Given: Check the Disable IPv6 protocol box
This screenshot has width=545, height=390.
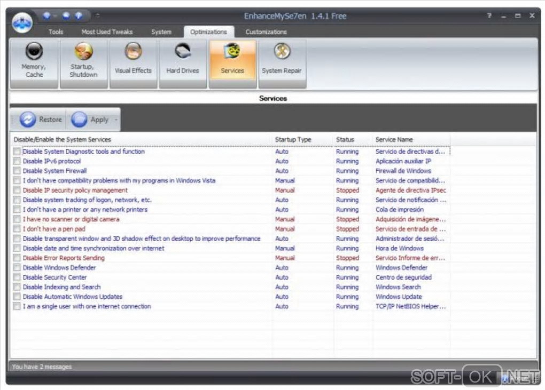Looking at the screenshot, I should [x=17, y=161].
